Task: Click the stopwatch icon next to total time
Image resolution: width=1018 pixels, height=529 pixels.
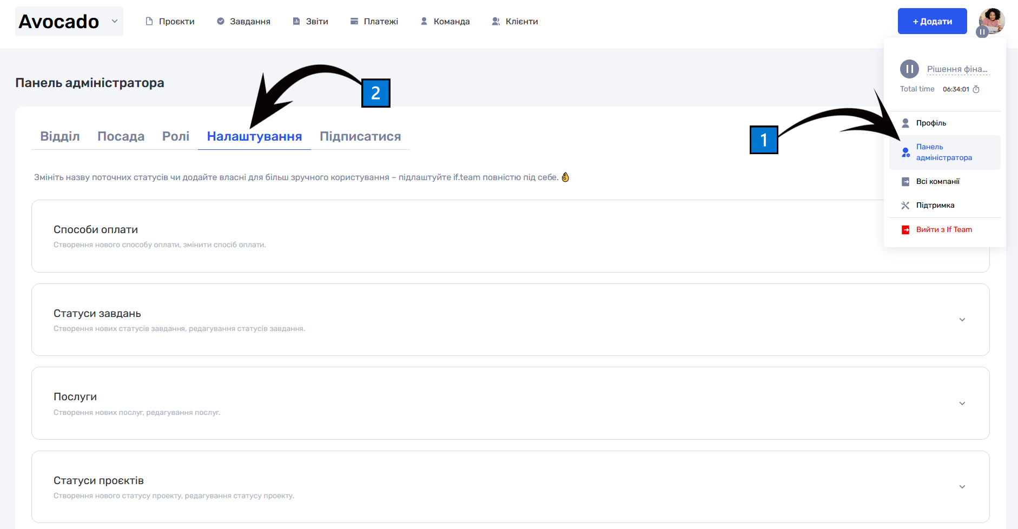Action: pos(976,89)
